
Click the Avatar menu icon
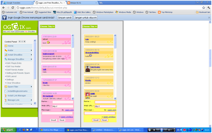click(x=6, y=50)
